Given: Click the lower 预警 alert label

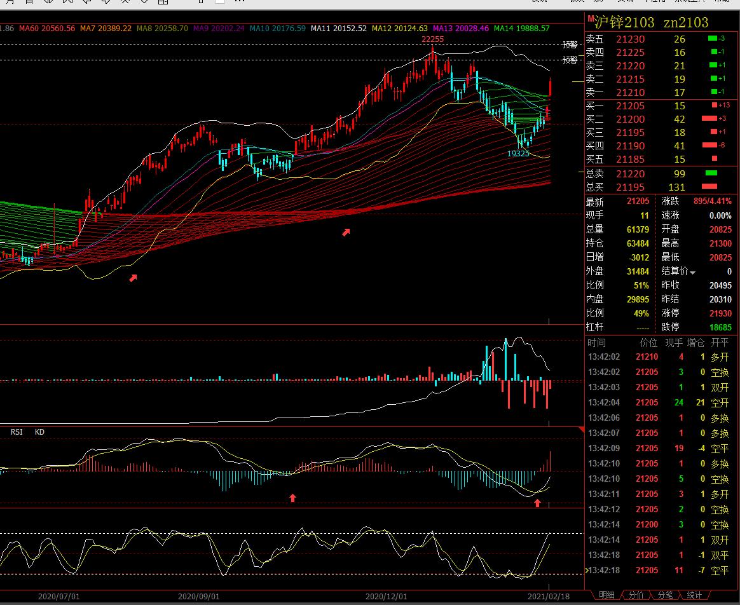Looking at the screenshot, I should click(x=570, y=60).
